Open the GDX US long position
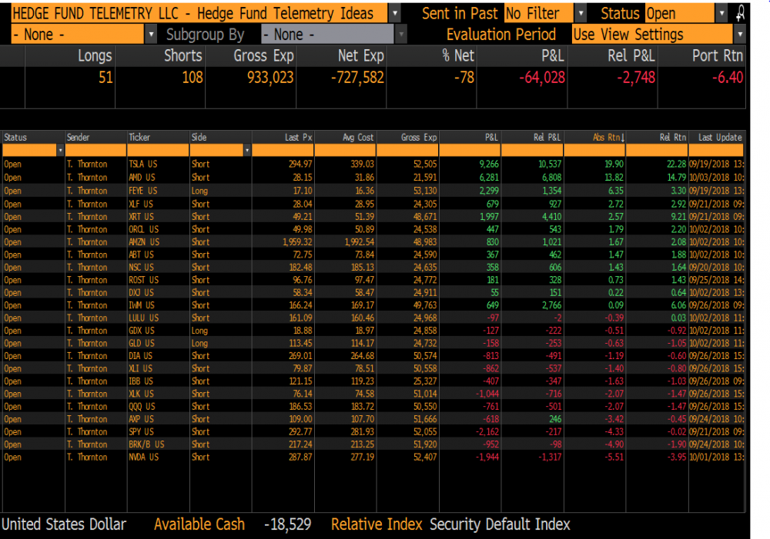Viewport: 770px width, 539px height. click(x=142, y=331)
